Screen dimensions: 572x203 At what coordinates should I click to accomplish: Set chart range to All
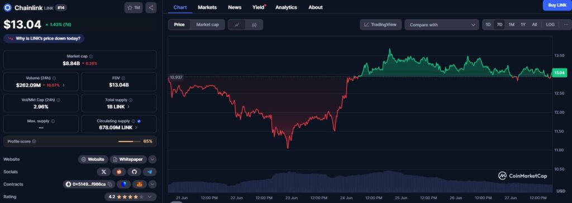click(535, 25)
